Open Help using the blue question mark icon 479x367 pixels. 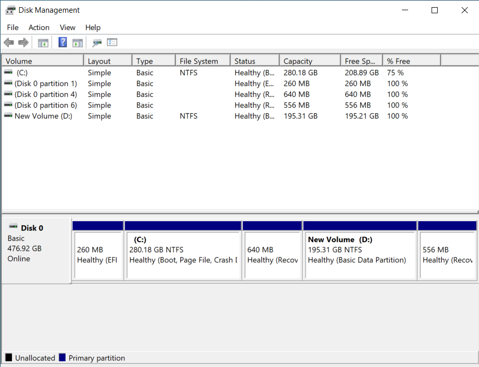pyautogui.click(x=62, y=42)
